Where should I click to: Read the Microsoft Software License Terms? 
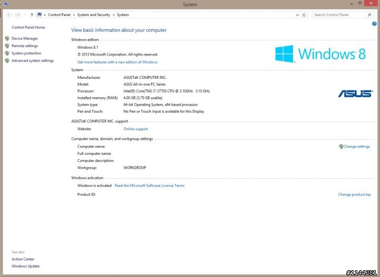click(149, 186)
